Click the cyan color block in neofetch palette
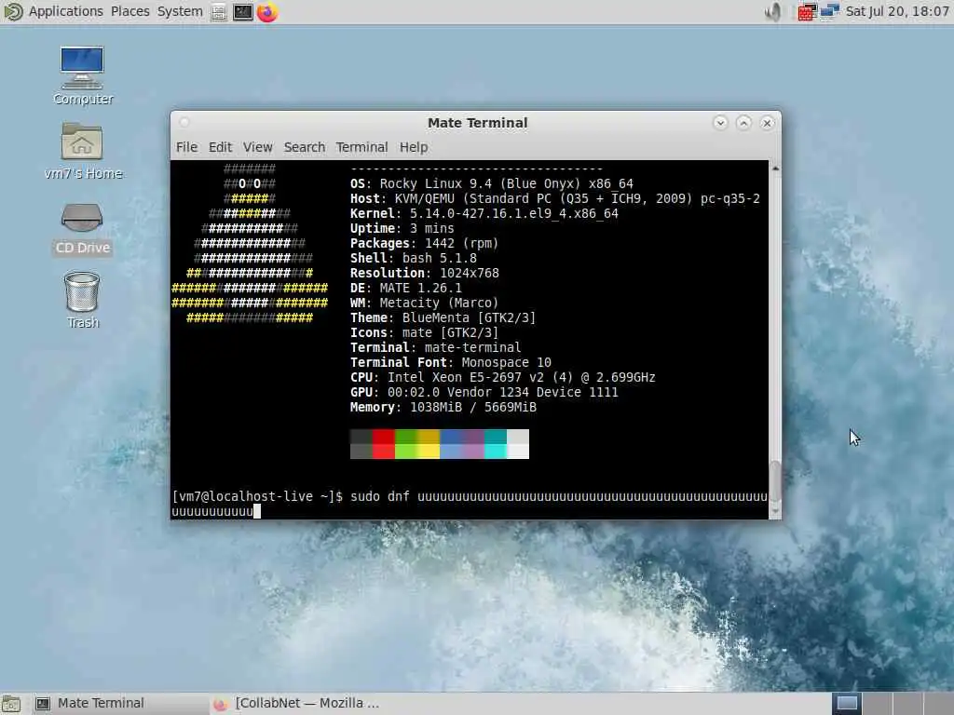954x715 pixels. [496, 444]
